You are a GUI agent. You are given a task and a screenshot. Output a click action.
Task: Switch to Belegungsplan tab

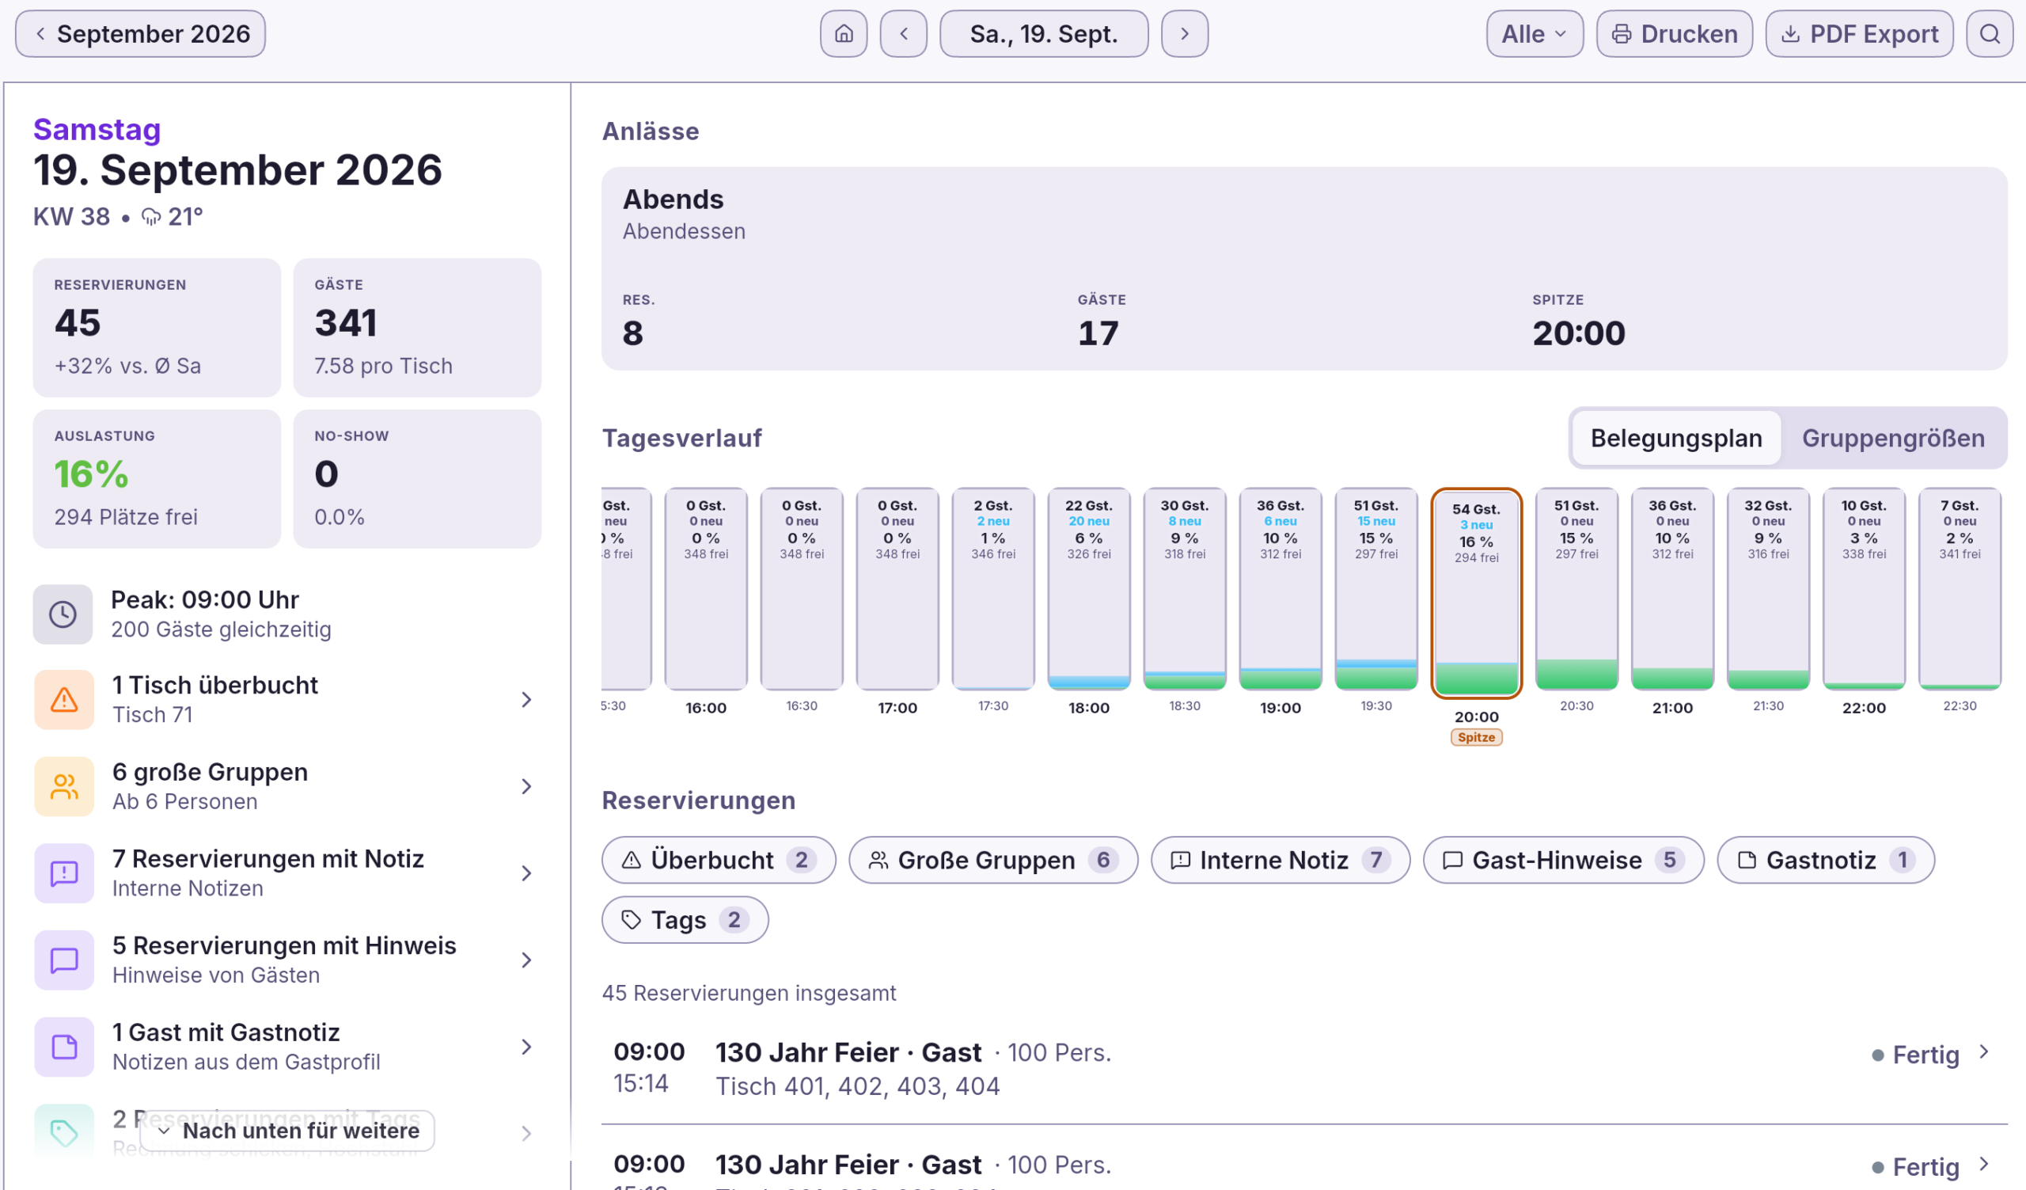[x=1675, y=438]
